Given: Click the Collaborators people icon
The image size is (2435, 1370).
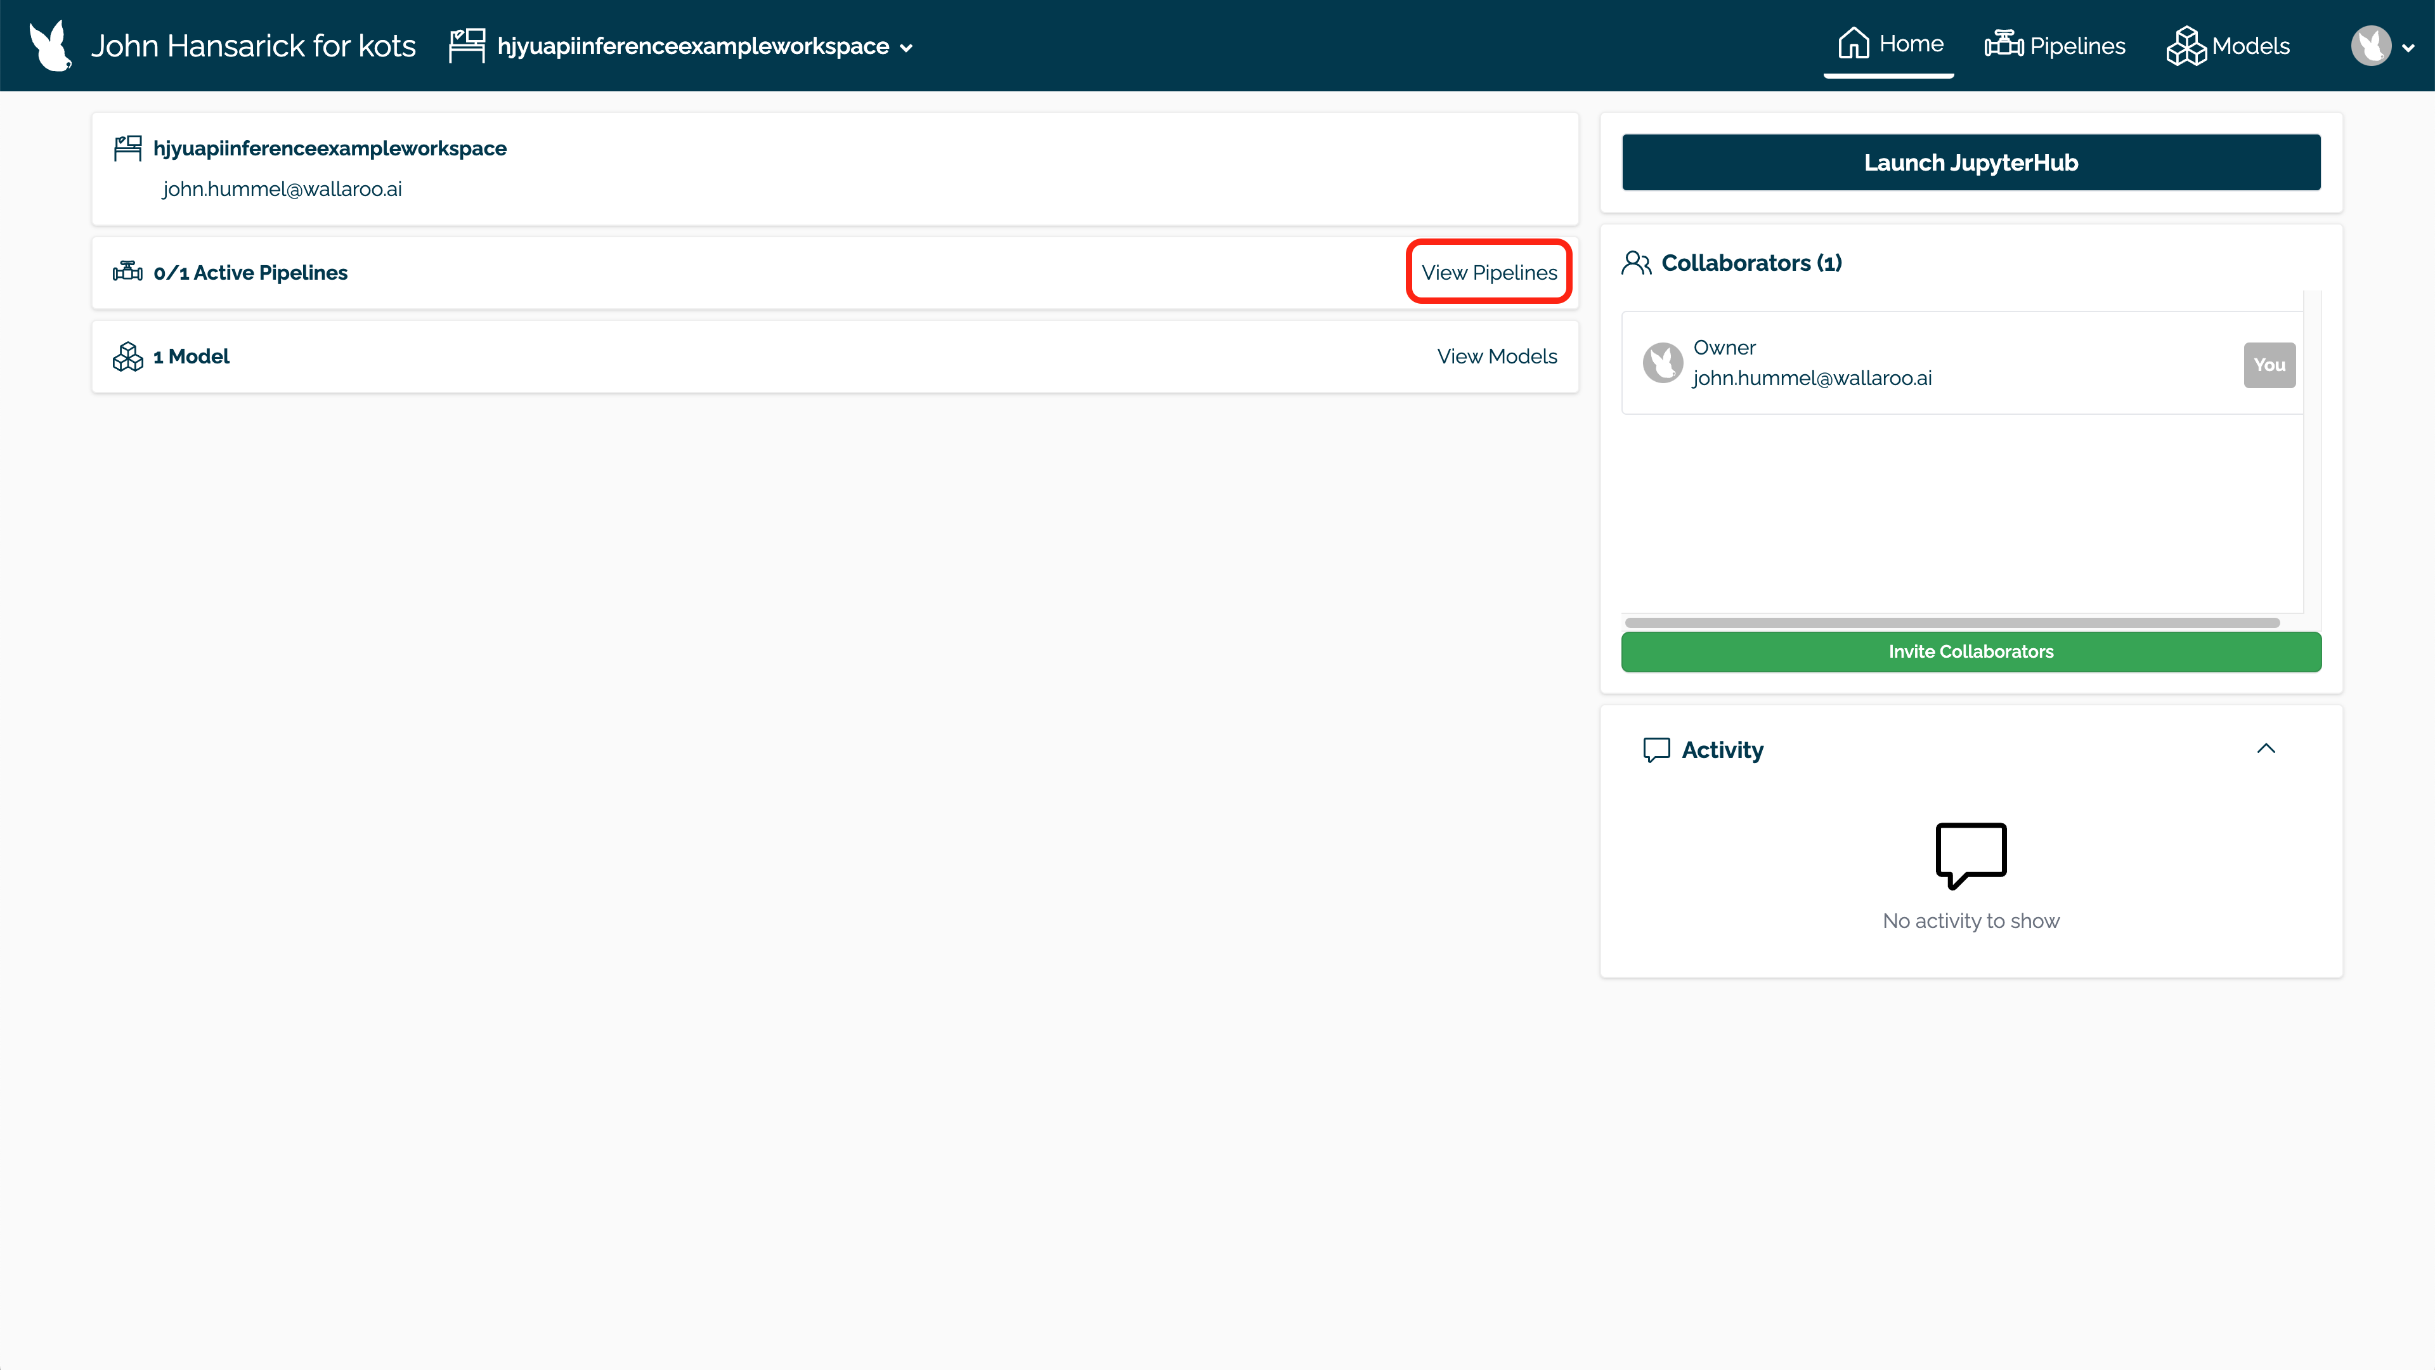Looking at the screenshot, I should point(1636,263).
